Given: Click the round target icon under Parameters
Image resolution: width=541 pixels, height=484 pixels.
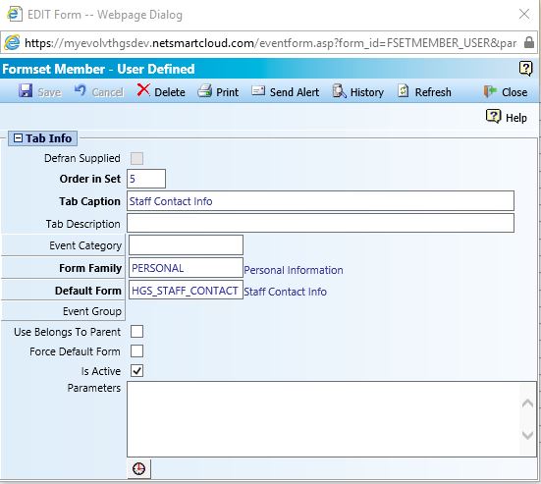Looking at the screenshot, I should pyautogui.click(x=139, y=469).
